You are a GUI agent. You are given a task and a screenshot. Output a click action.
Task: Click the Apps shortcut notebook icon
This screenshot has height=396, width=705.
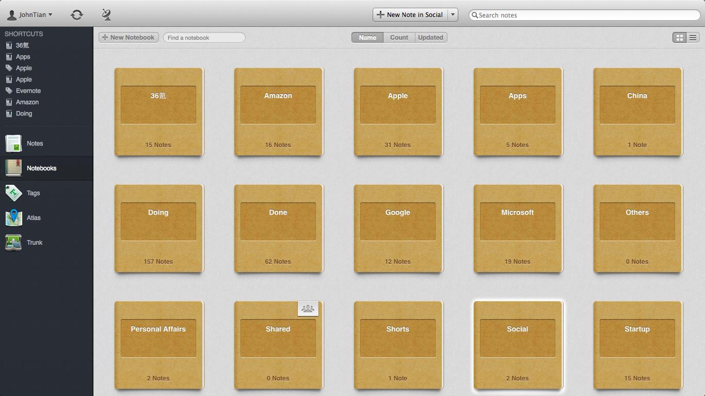tap(9, 57)
